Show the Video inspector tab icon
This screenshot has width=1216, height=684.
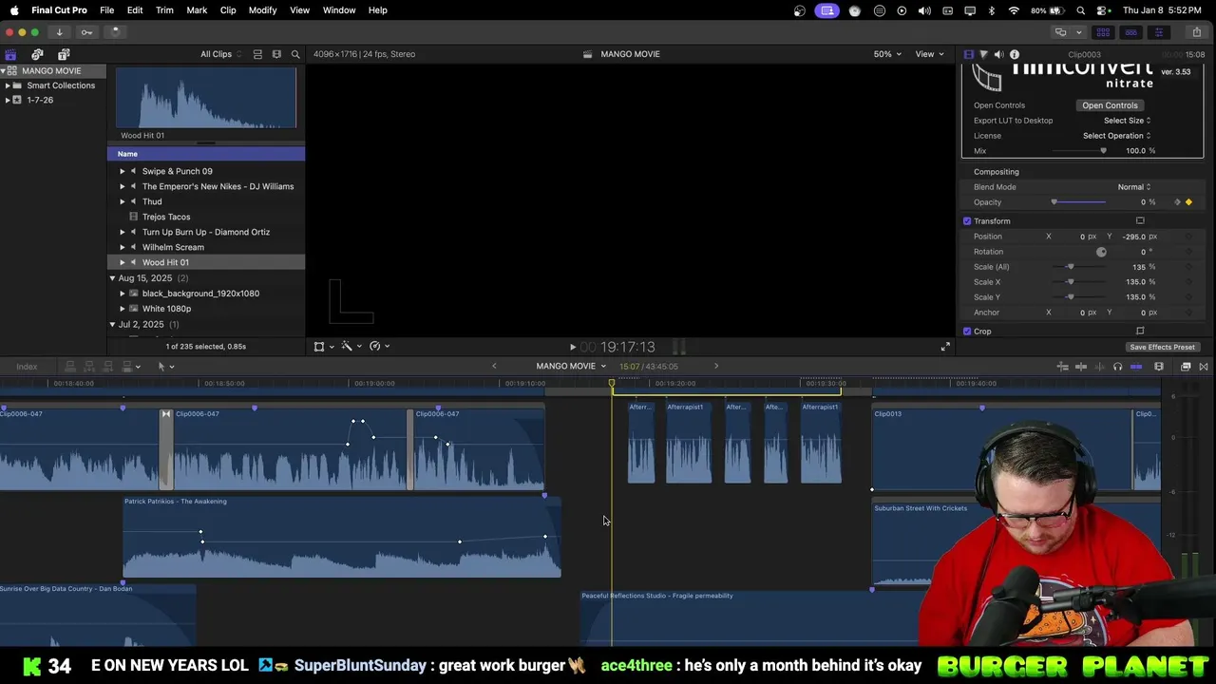click(x=968, y=54)
